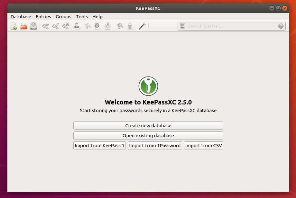Click the search options icon in search box
The image size is (296, 198).
182,26
